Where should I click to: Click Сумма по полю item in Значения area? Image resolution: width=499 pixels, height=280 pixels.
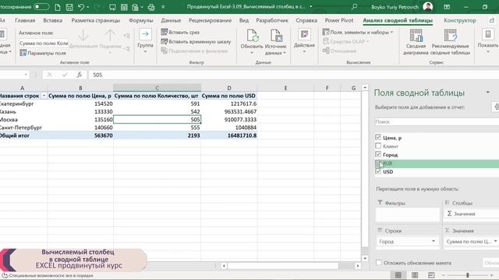pyautogui.click(x=471, y=242)
